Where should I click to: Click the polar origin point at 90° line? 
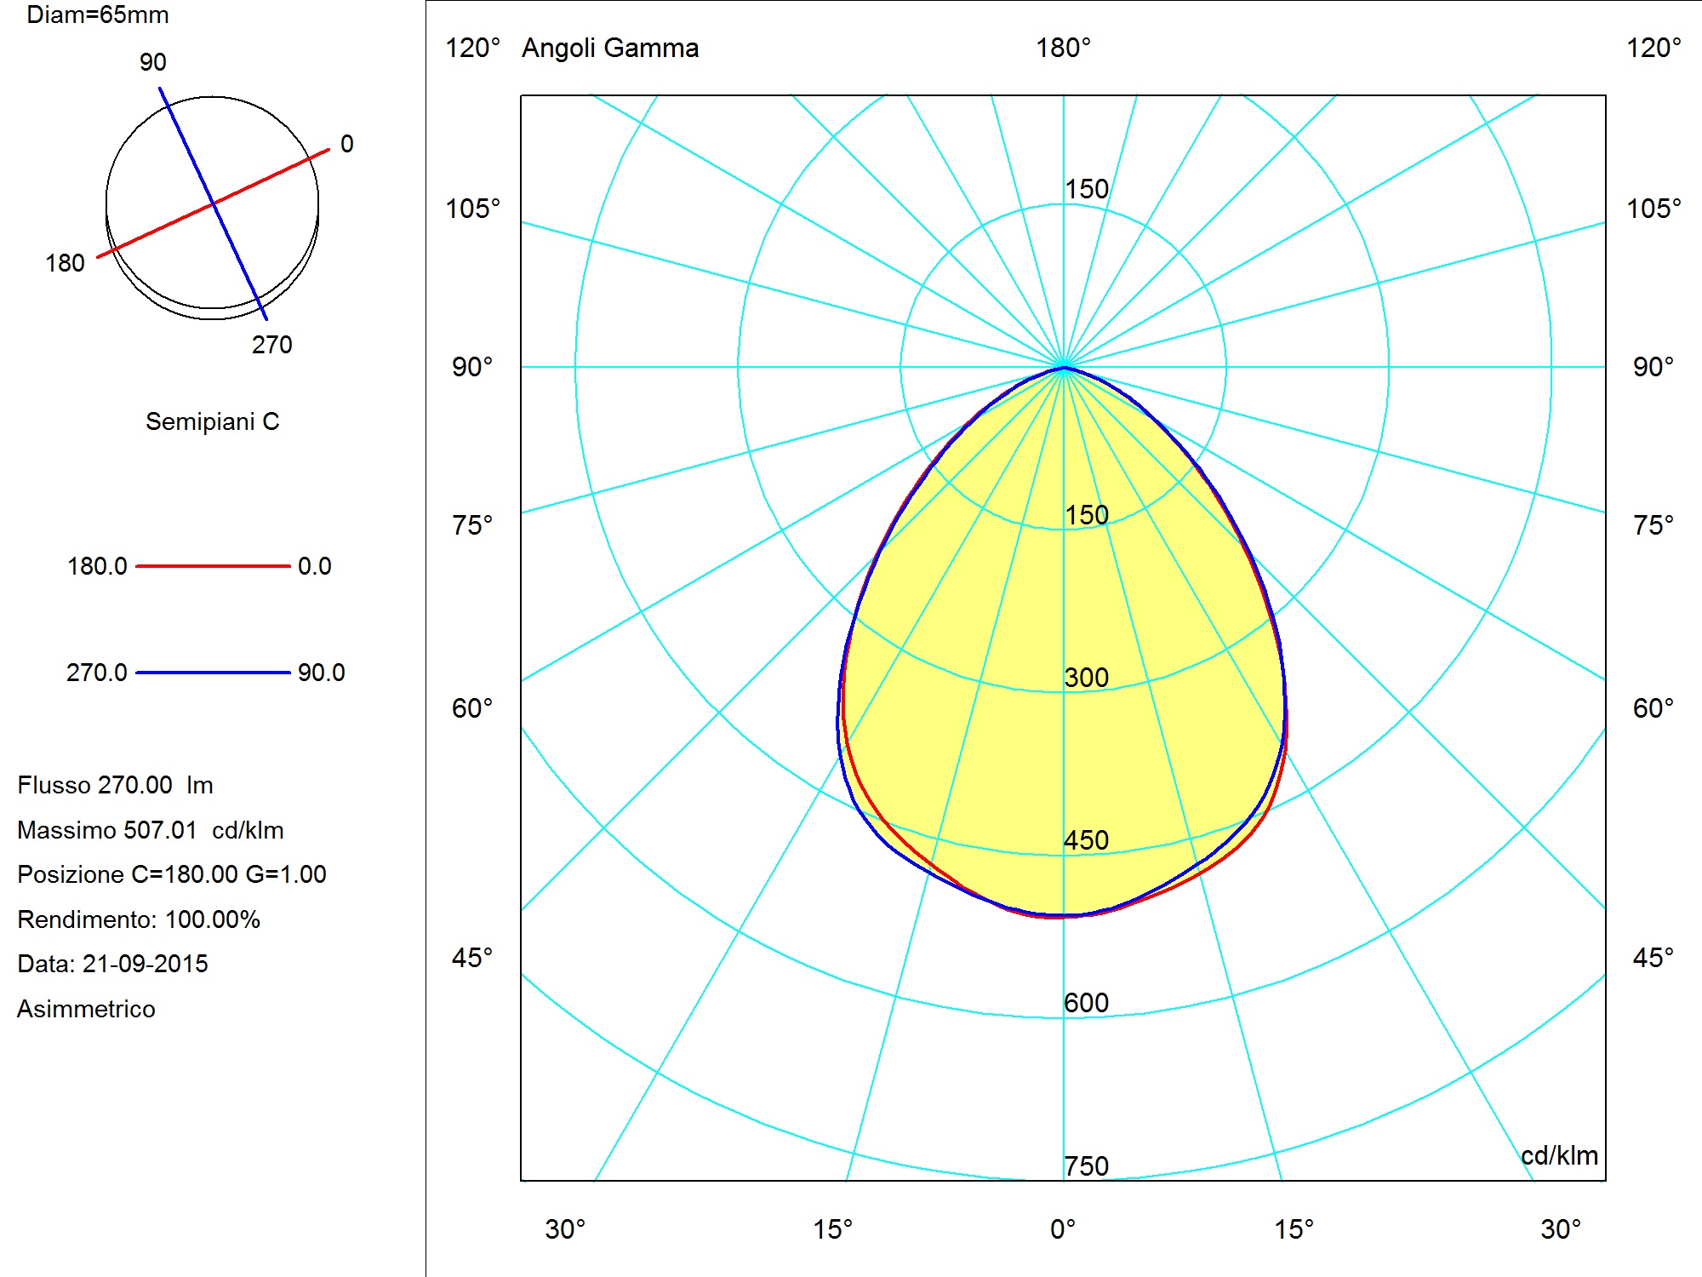pos(1063,367)
